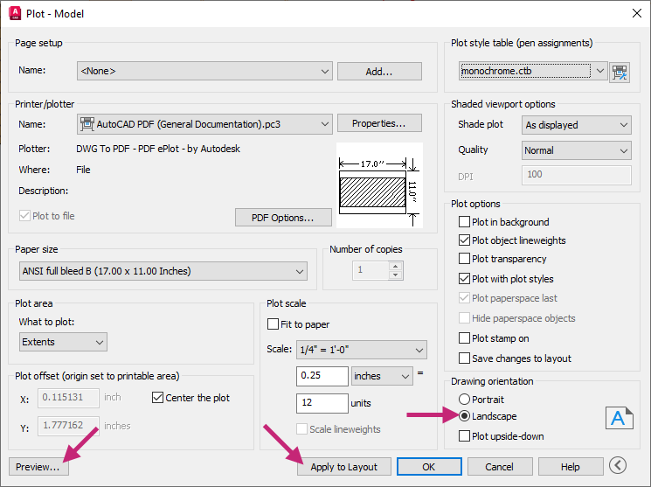651x487 pixels.
Task: Select Portrait orientation
Action: click(x=464, y=400)
